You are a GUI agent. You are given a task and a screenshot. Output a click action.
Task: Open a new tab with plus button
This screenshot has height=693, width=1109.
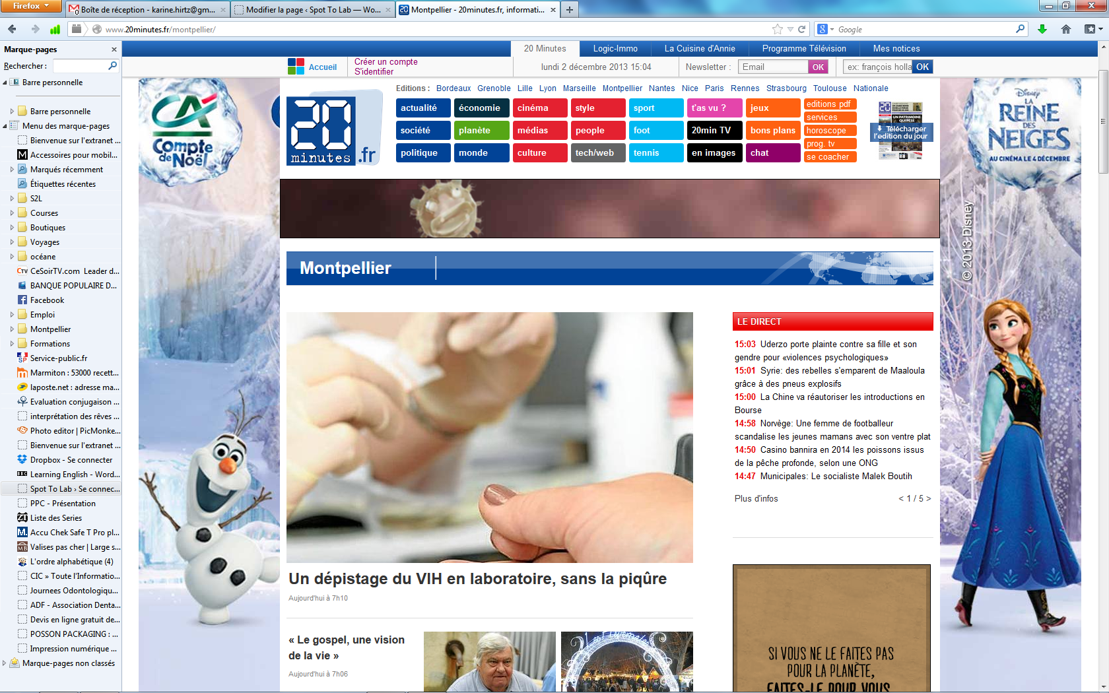[x=570, y=10]
